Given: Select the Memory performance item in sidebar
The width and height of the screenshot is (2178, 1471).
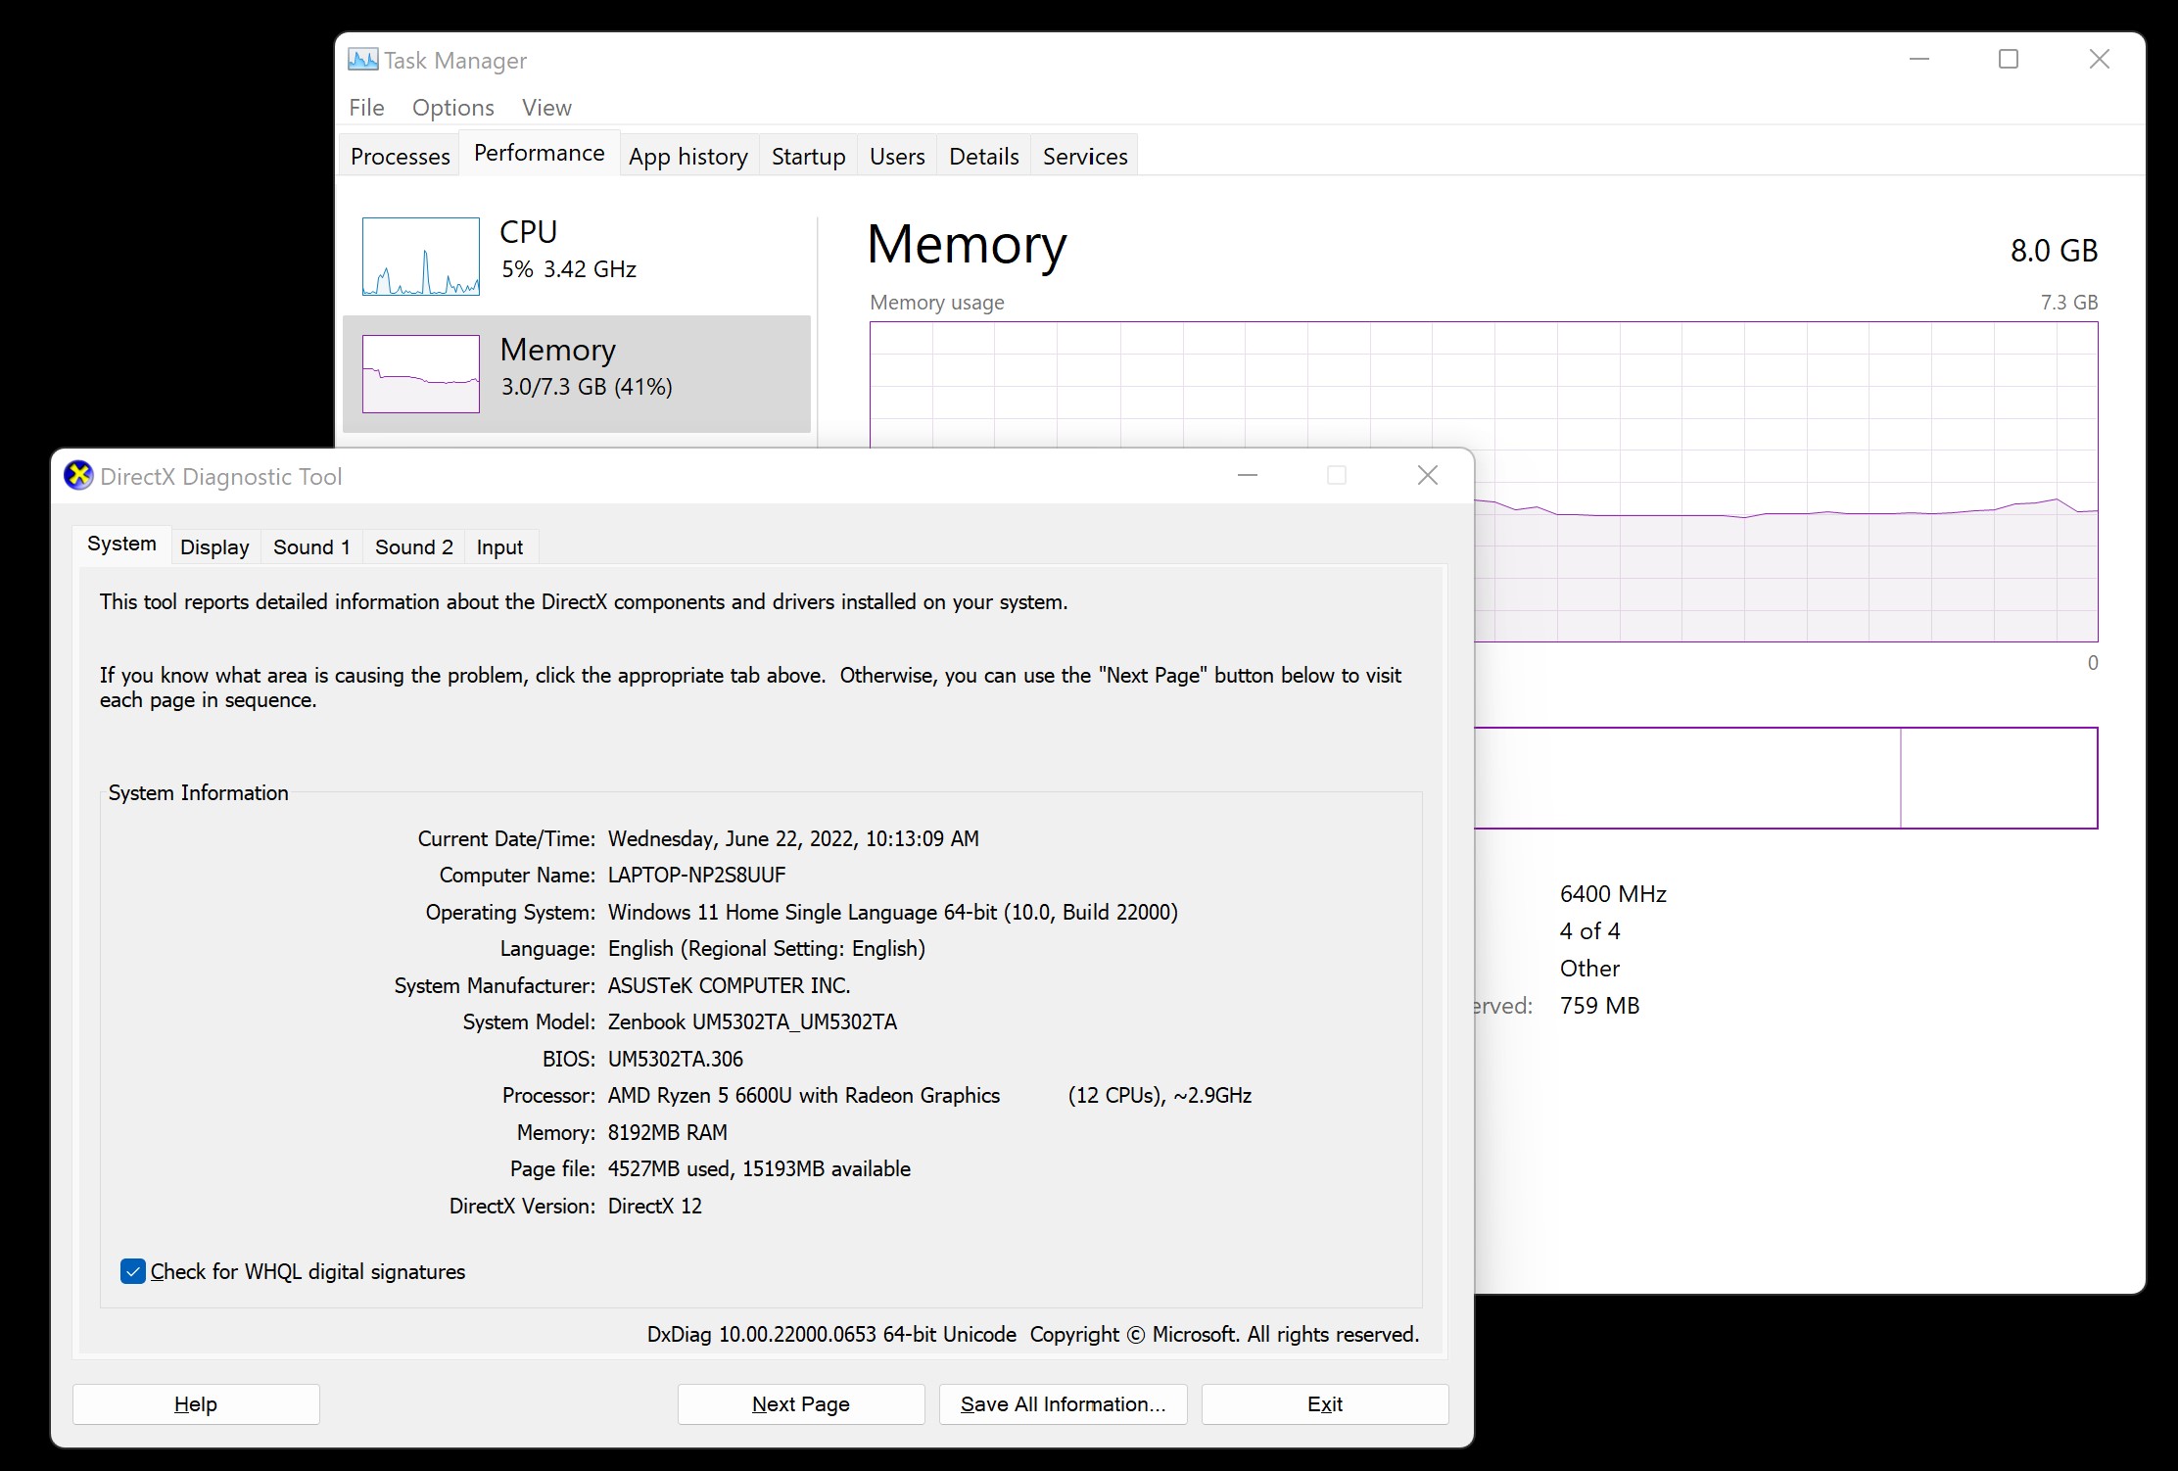Looking at the screenshot, I should pos(577,373).
